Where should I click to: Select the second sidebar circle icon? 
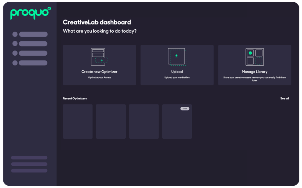(15, 44)
